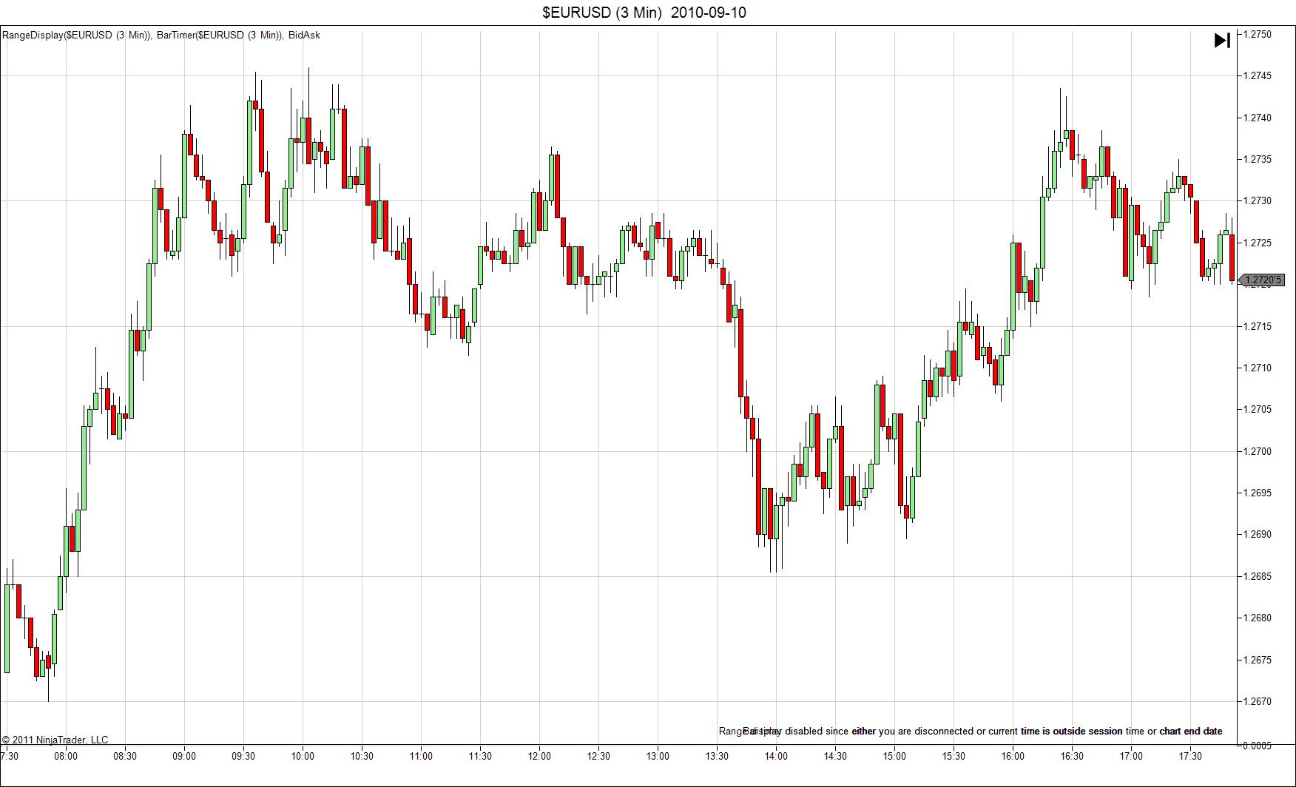Click the 14:00 time axis label
Screen dimensions: 1296x787
point(776,756)
